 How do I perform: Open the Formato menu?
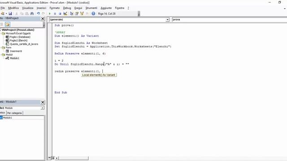pyautogui.click(x=55, y=8)
